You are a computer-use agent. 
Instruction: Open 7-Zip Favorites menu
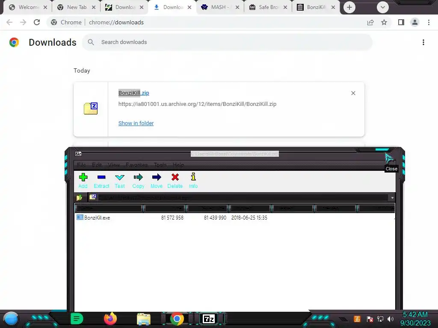pos(136,165)
